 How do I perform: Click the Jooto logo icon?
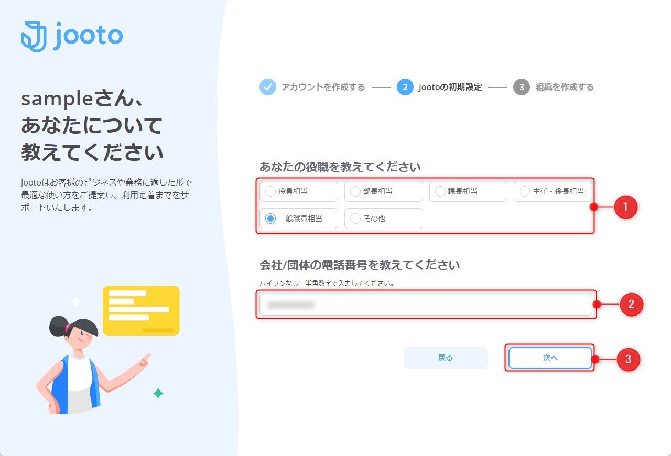(x=33, y=35)
